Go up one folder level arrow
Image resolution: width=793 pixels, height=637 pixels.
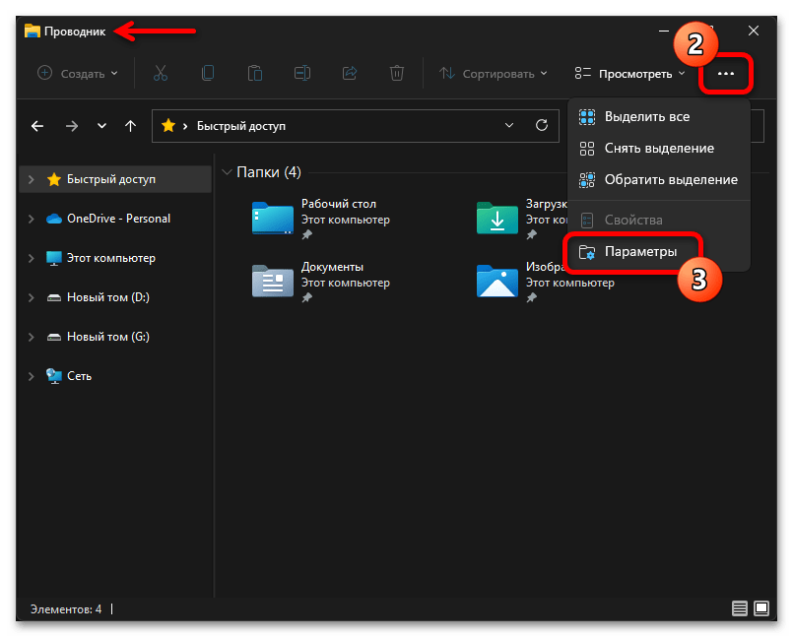click(x=130, y=126)
